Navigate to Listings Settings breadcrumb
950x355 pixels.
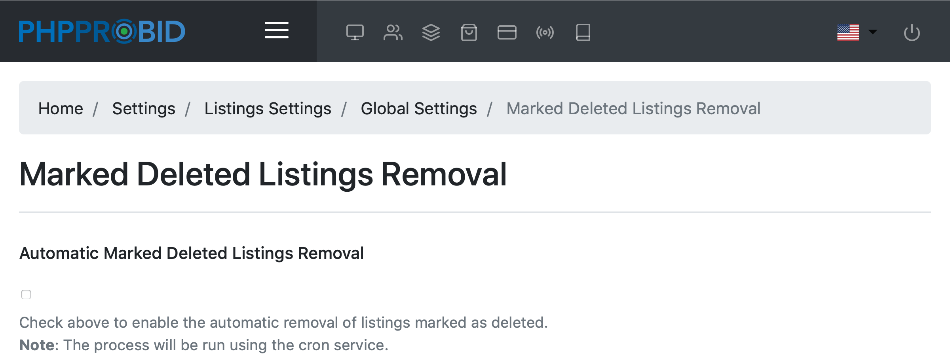[x=268, y=108]
